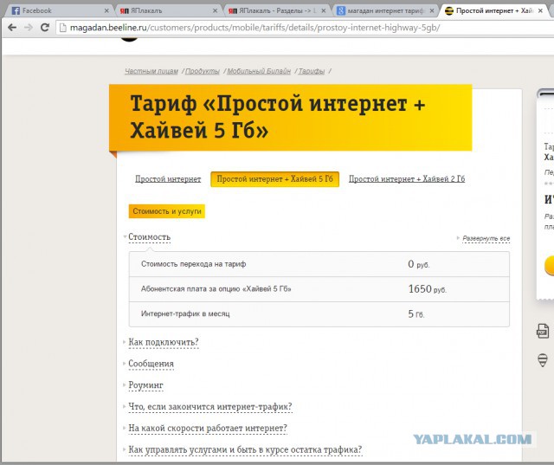Switch to the магадан интернет тариф tab
The width and height of the screenshot is (554, 465).
[385, 10]
